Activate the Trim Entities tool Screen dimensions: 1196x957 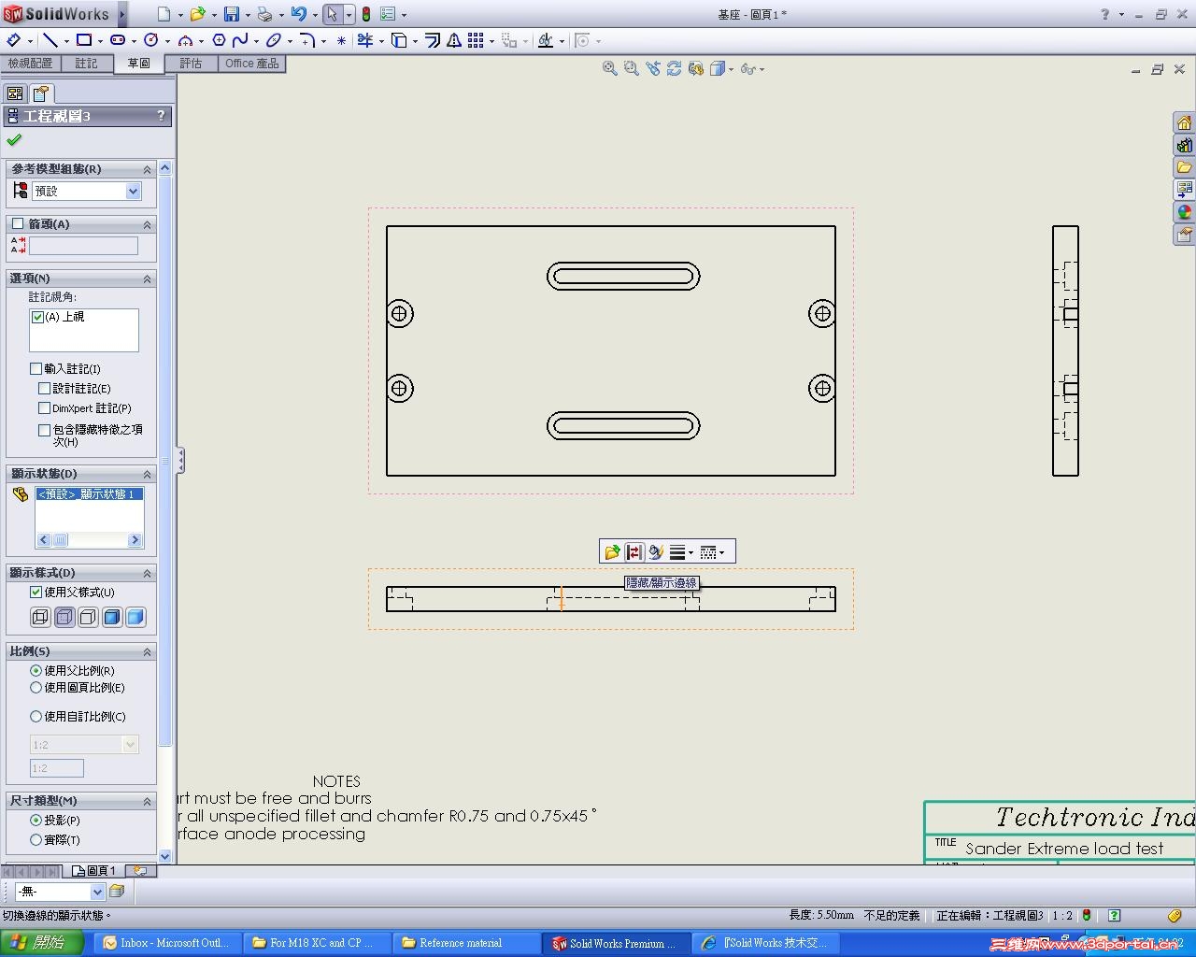coord(365,40)
